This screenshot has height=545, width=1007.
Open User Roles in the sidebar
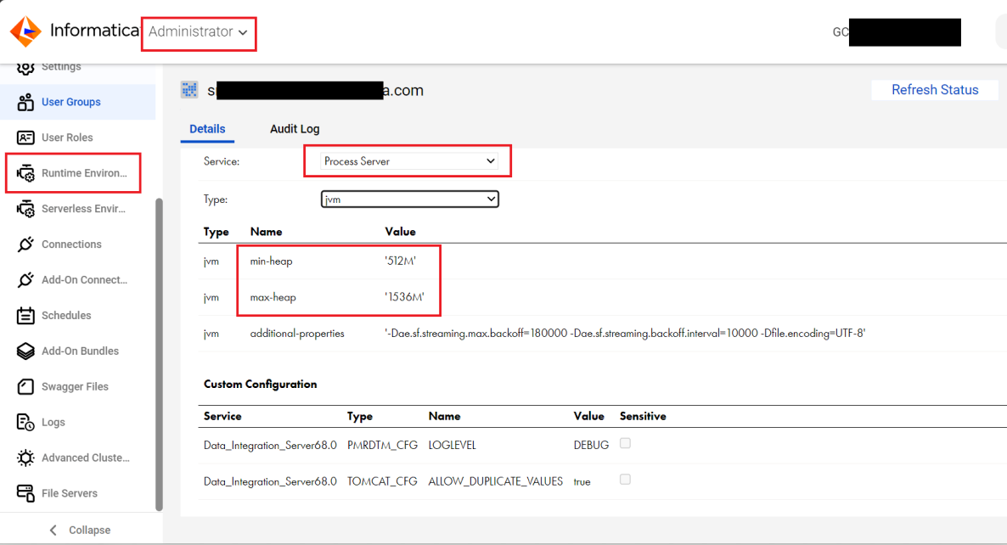pos(78,138)
